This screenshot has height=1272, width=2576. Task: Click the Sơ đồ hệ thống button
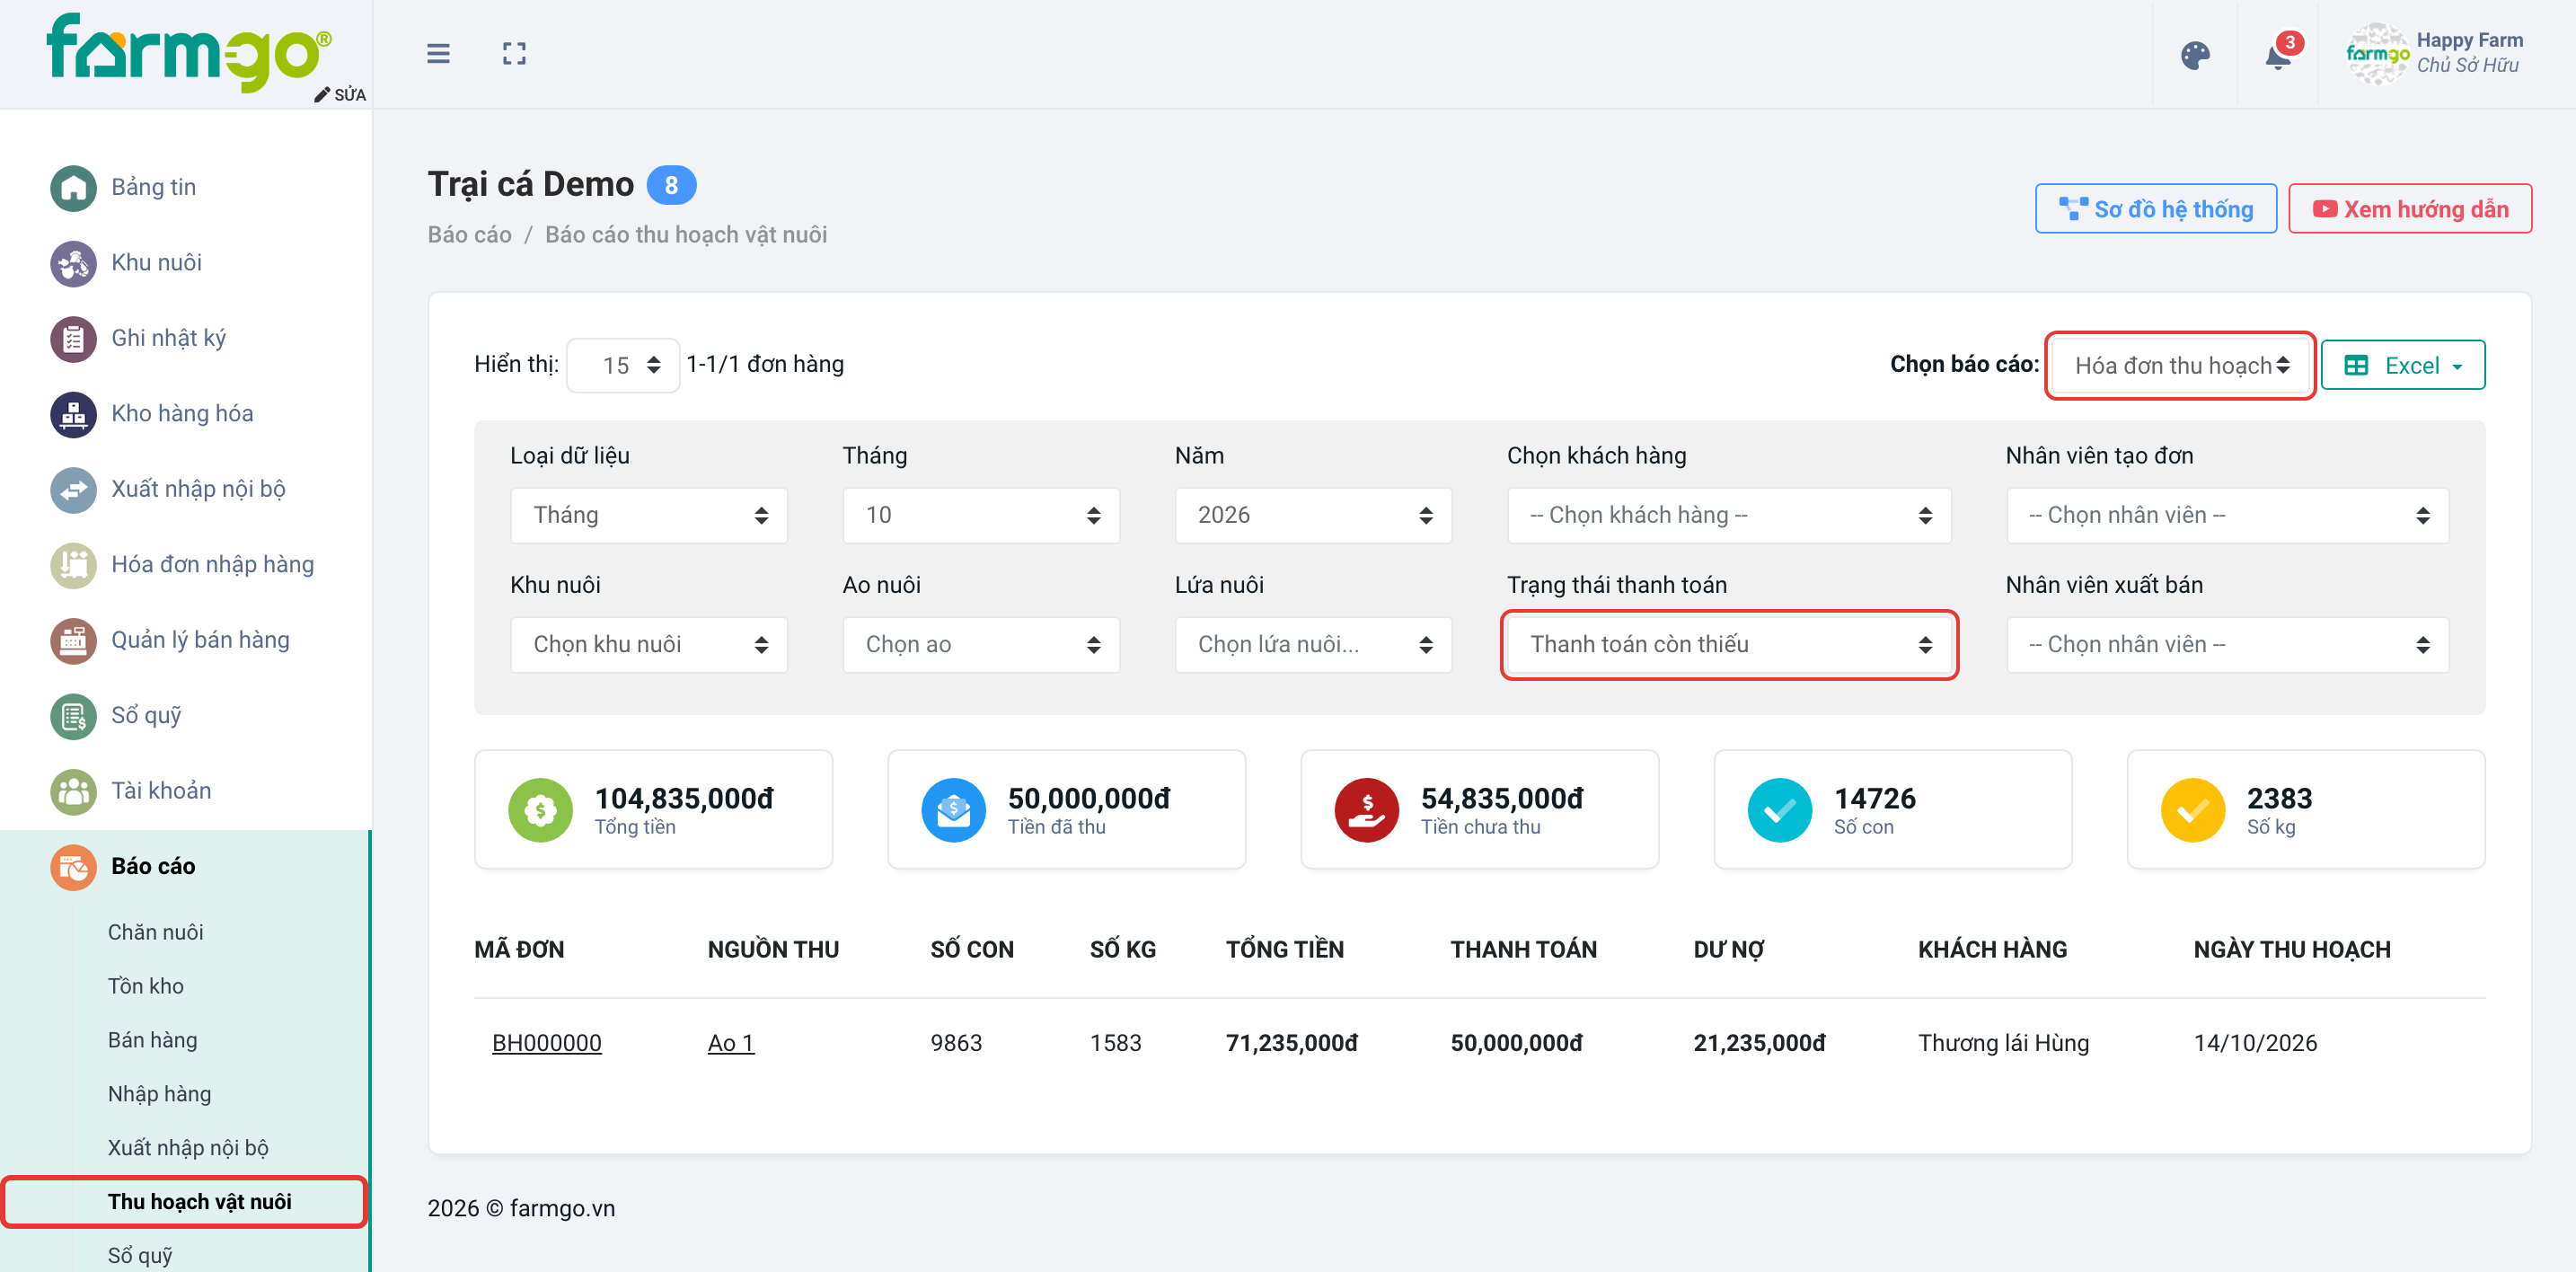click(x=2155, y=210)
